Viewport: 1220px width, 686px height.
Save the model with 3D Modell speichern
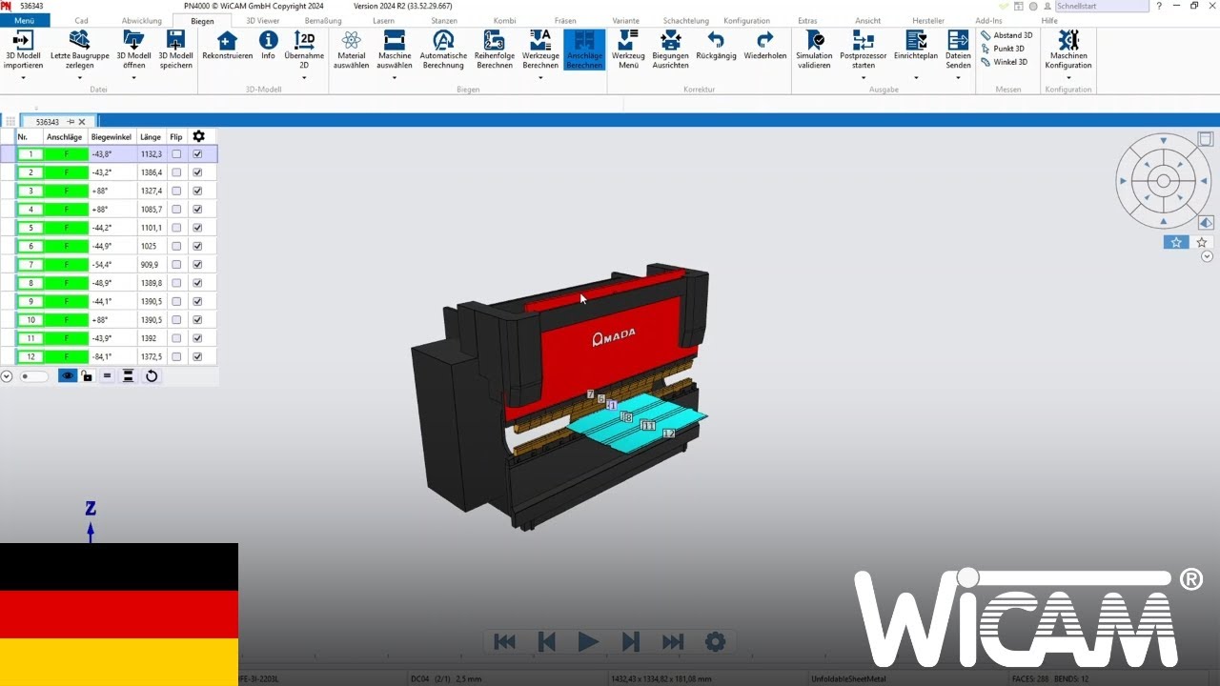pyautogui.click(x=175, y=50)
